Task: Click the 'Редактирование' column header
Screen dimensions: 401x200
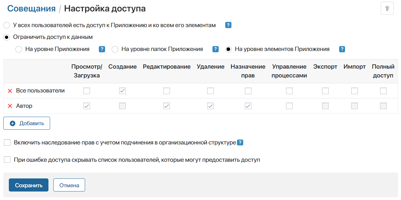Action: [167, 67]
